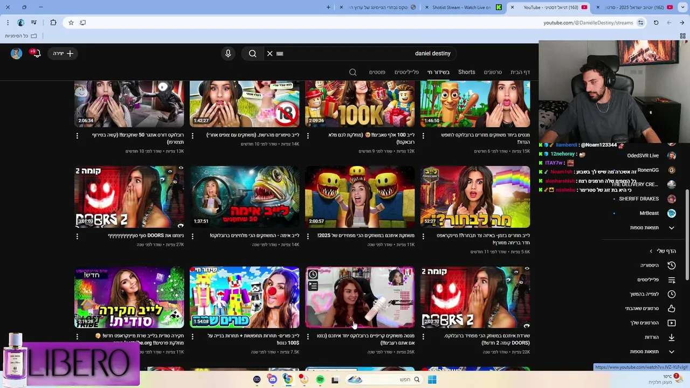
Task: Open options menu for חקירה סודית video
Action: tap(77, 336)
